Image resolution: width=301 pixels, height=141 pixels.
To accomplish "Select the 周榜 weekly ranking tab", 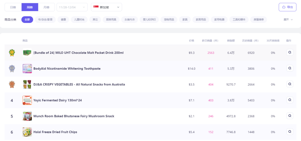I will click(x=30, y=7).
